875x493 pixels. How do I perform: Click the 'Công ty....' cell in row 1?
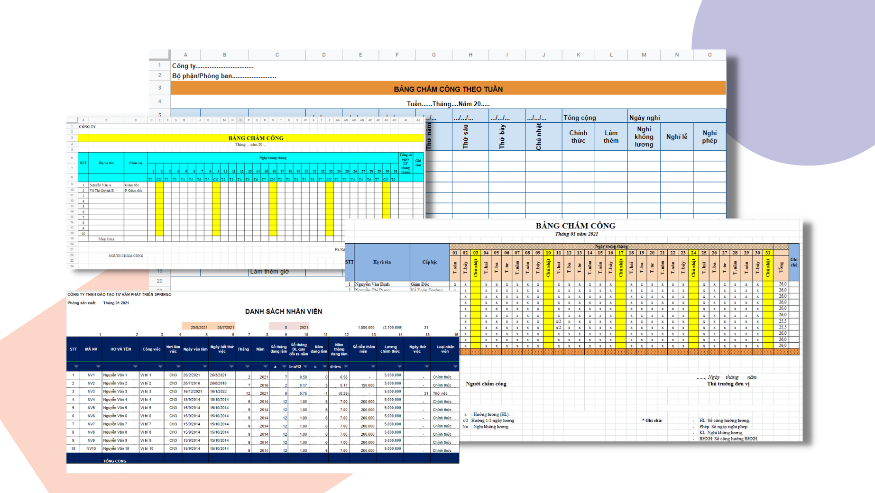click(212, 66)
